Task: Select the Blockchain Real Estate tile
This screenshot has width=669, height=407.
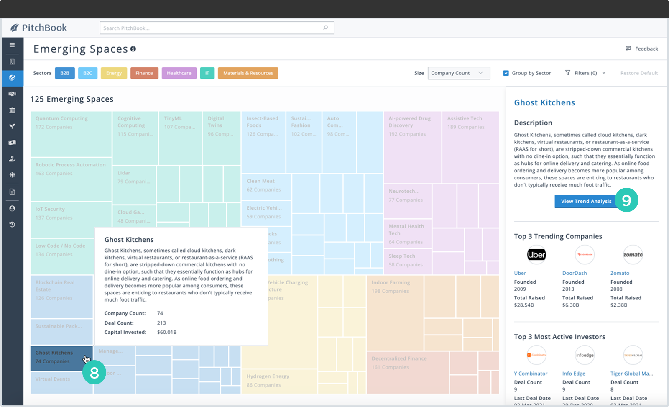Action: click(61, 297)
